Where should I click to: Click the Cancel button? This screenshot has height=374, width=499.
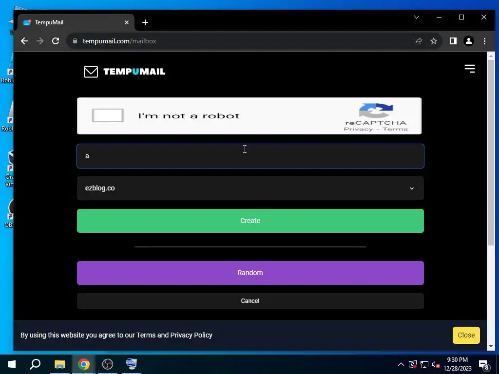point(250,301)
